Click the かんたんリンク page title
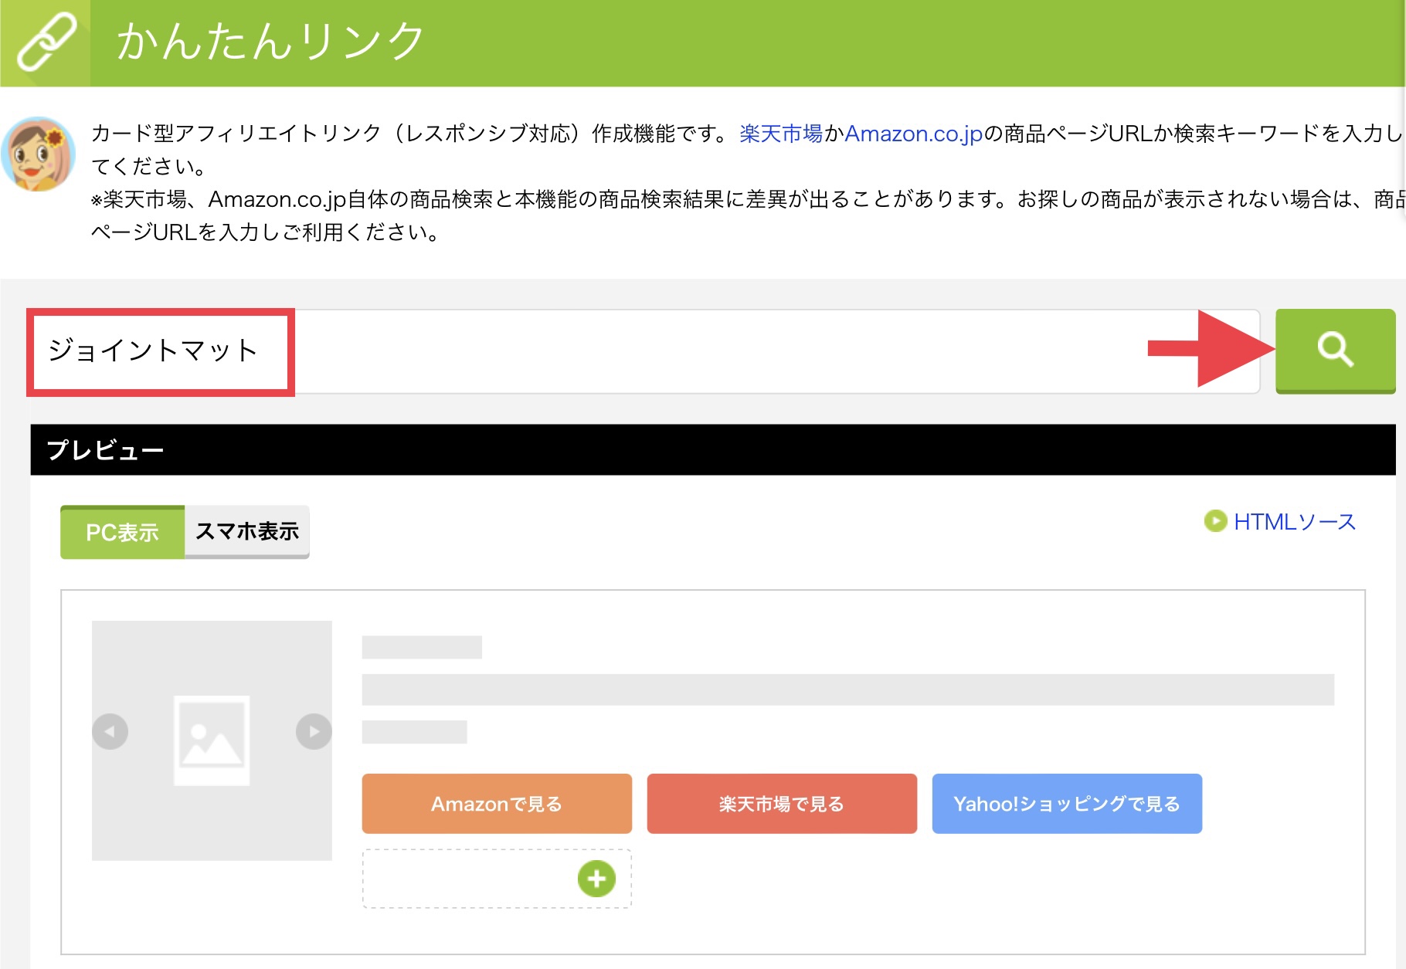1406x969 pixels. [x=270, y=41]
